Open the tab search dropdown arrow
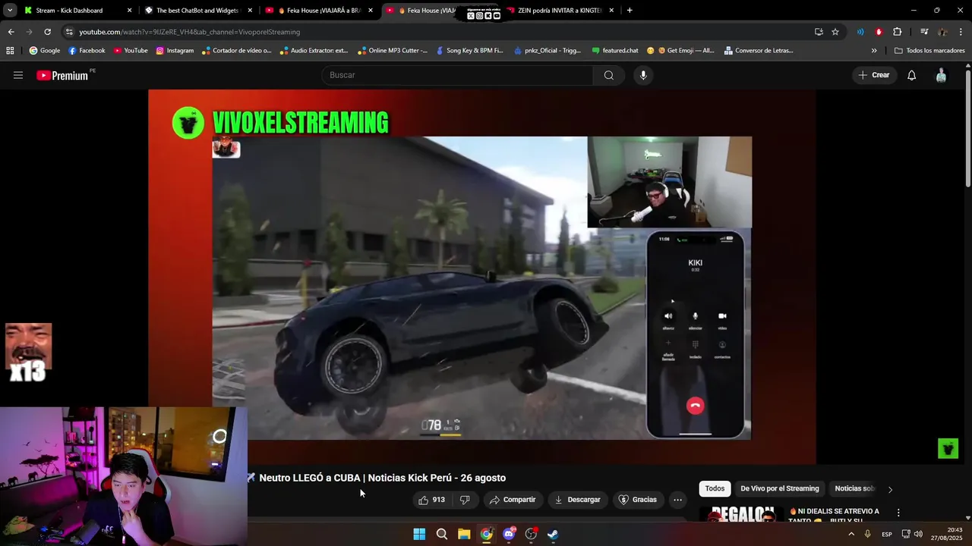This screenshot has height=546, width=972. click(10, 11)
